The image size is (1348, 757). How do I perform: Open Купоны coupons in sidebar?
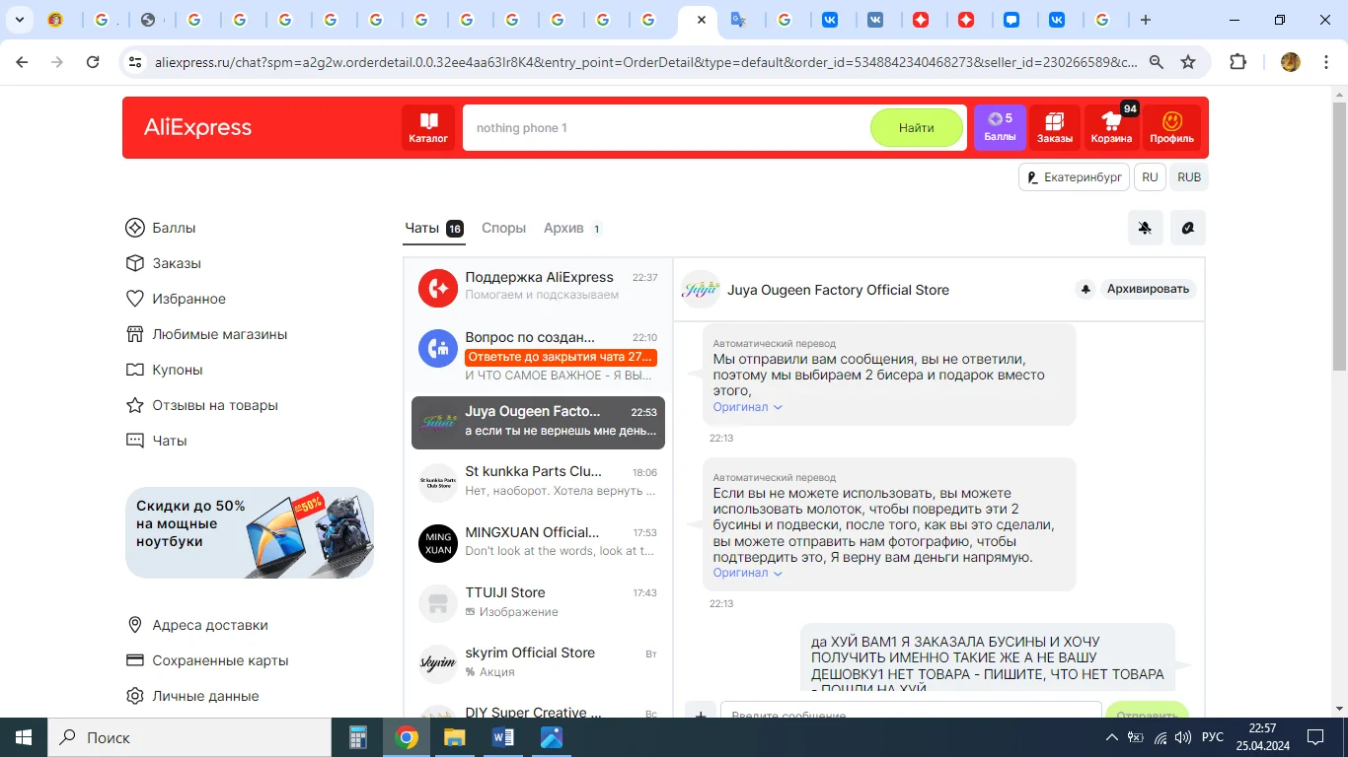click(164, 370)
